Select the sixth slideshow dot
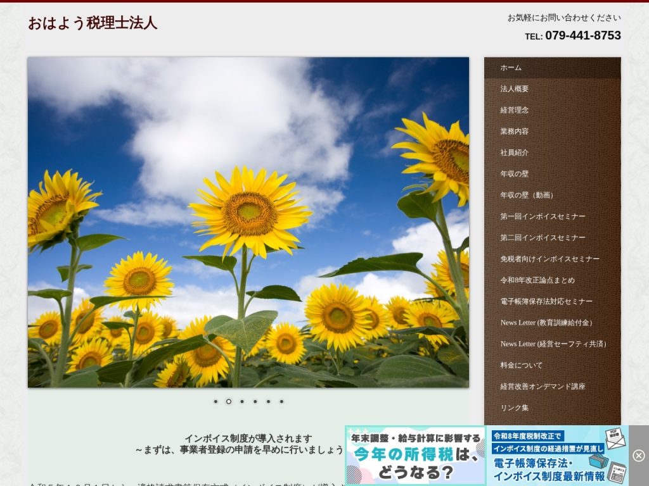649x486 pixels. [281, 401]
